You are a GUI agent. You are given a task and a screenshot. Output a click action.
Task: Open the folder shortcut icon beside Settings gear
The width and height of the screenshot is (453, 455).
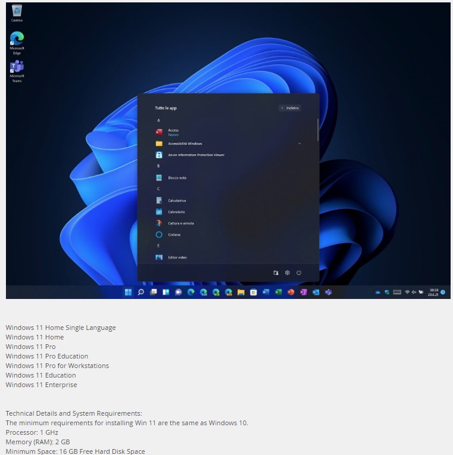click(x=276, y=273)
